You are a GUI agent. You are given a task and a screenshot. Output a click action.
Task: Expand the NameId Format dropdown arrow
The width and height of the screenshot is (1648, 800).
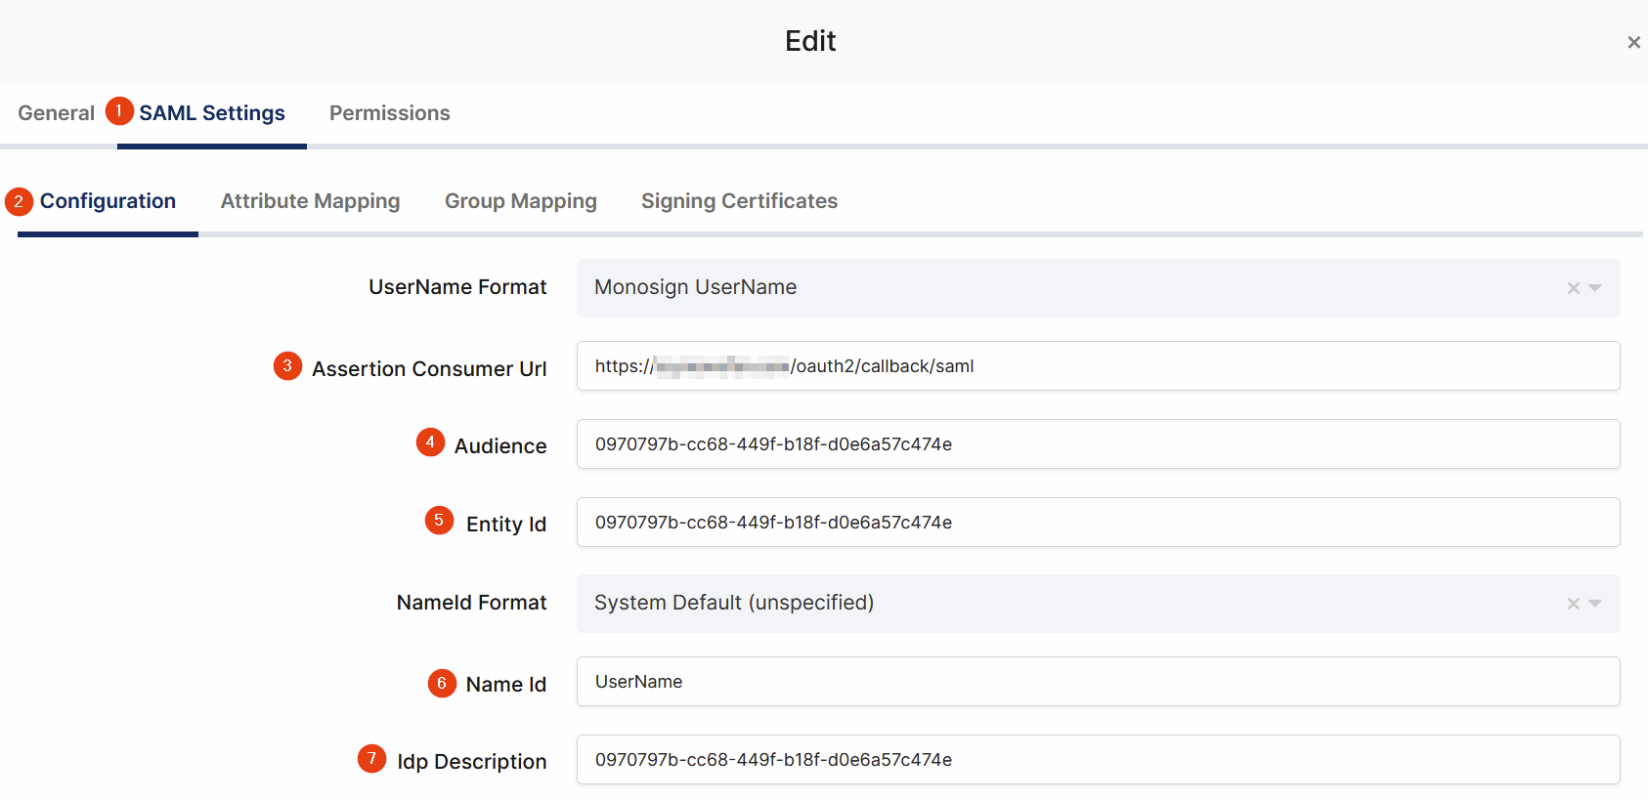(x=1595, y=604)
